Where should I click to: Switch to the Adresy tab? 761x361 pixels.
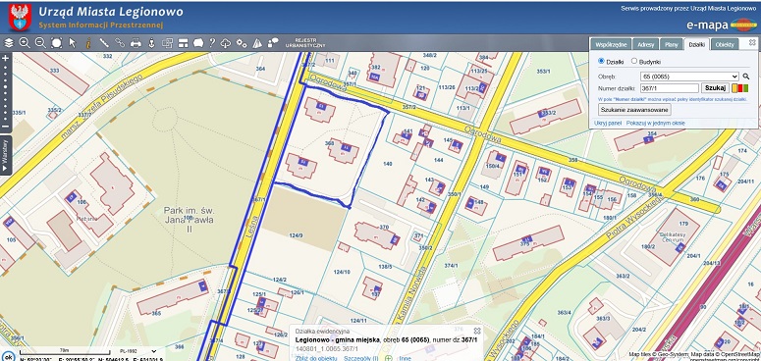(x=646, y=44)
